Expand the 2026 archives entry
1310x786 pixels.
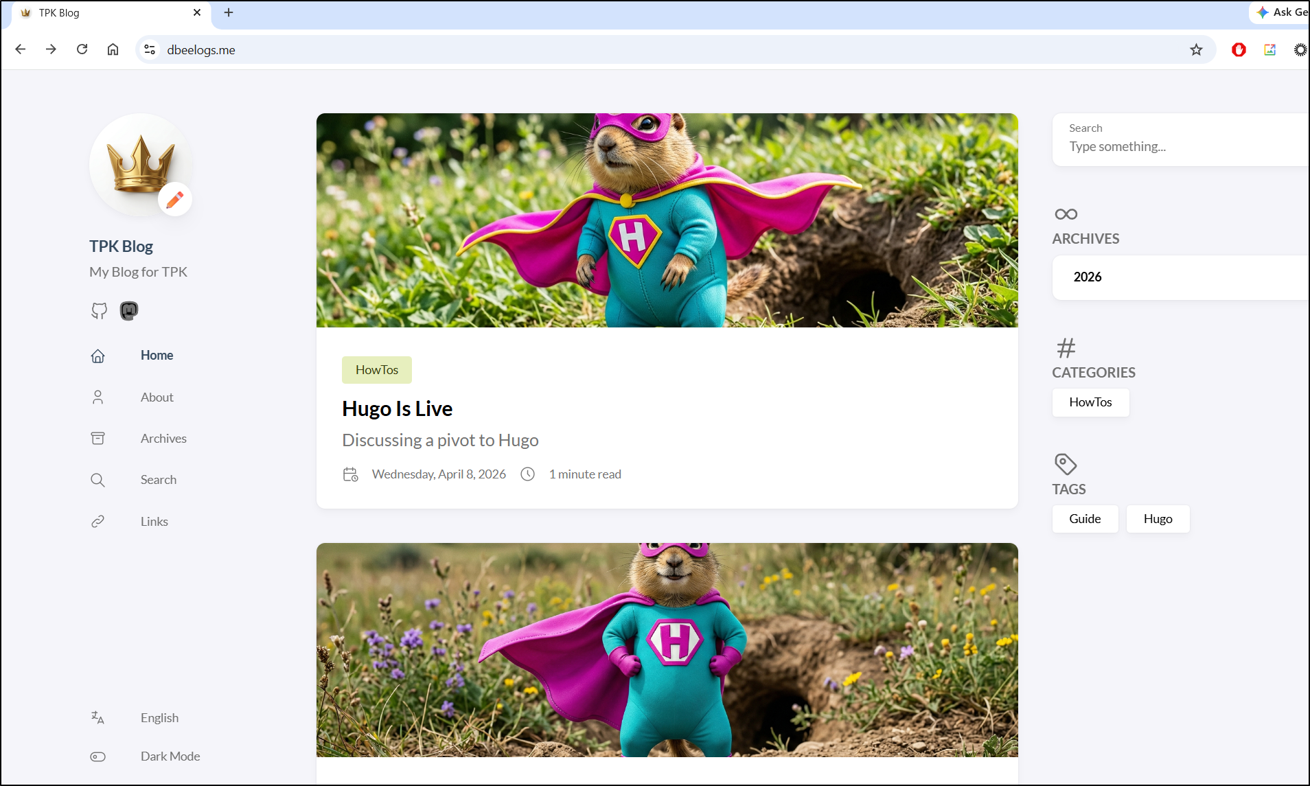[1087, 277]
